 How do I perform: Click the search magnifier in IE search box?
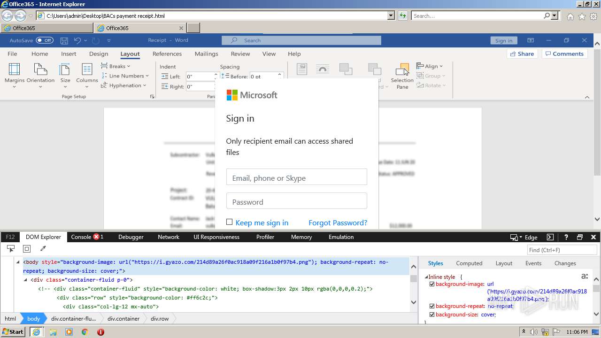coord(547,15)
